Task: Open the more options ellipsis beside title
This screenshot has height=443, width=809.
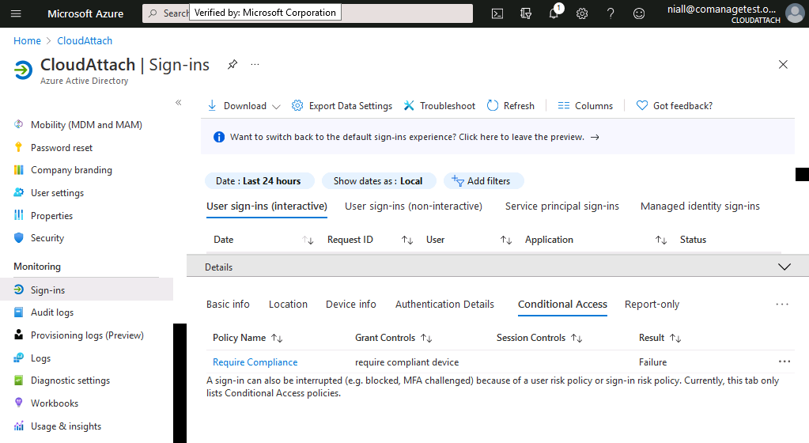Action: (x=255, y=65)
